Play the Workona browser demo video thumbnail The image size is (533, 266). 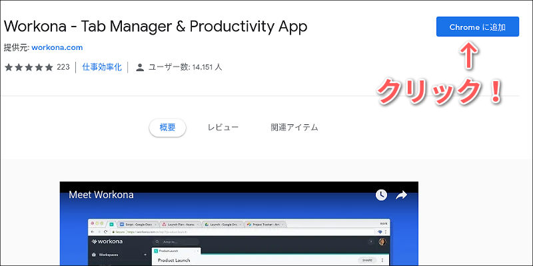239,224
